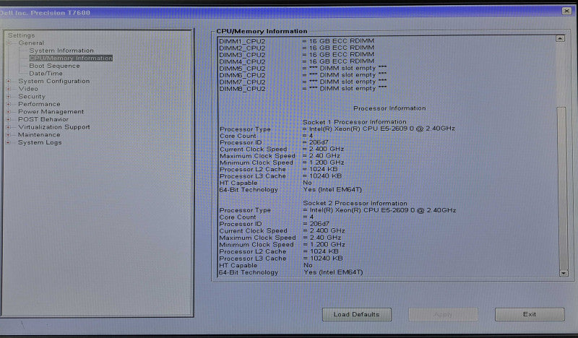This screenshot has width=578, height=338.
Task: Select System Logs label
Action: (40, 143)
